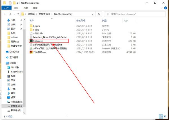Open 新建文件夹 in the sidebar

pyautogui.click(x=16, y=46)
